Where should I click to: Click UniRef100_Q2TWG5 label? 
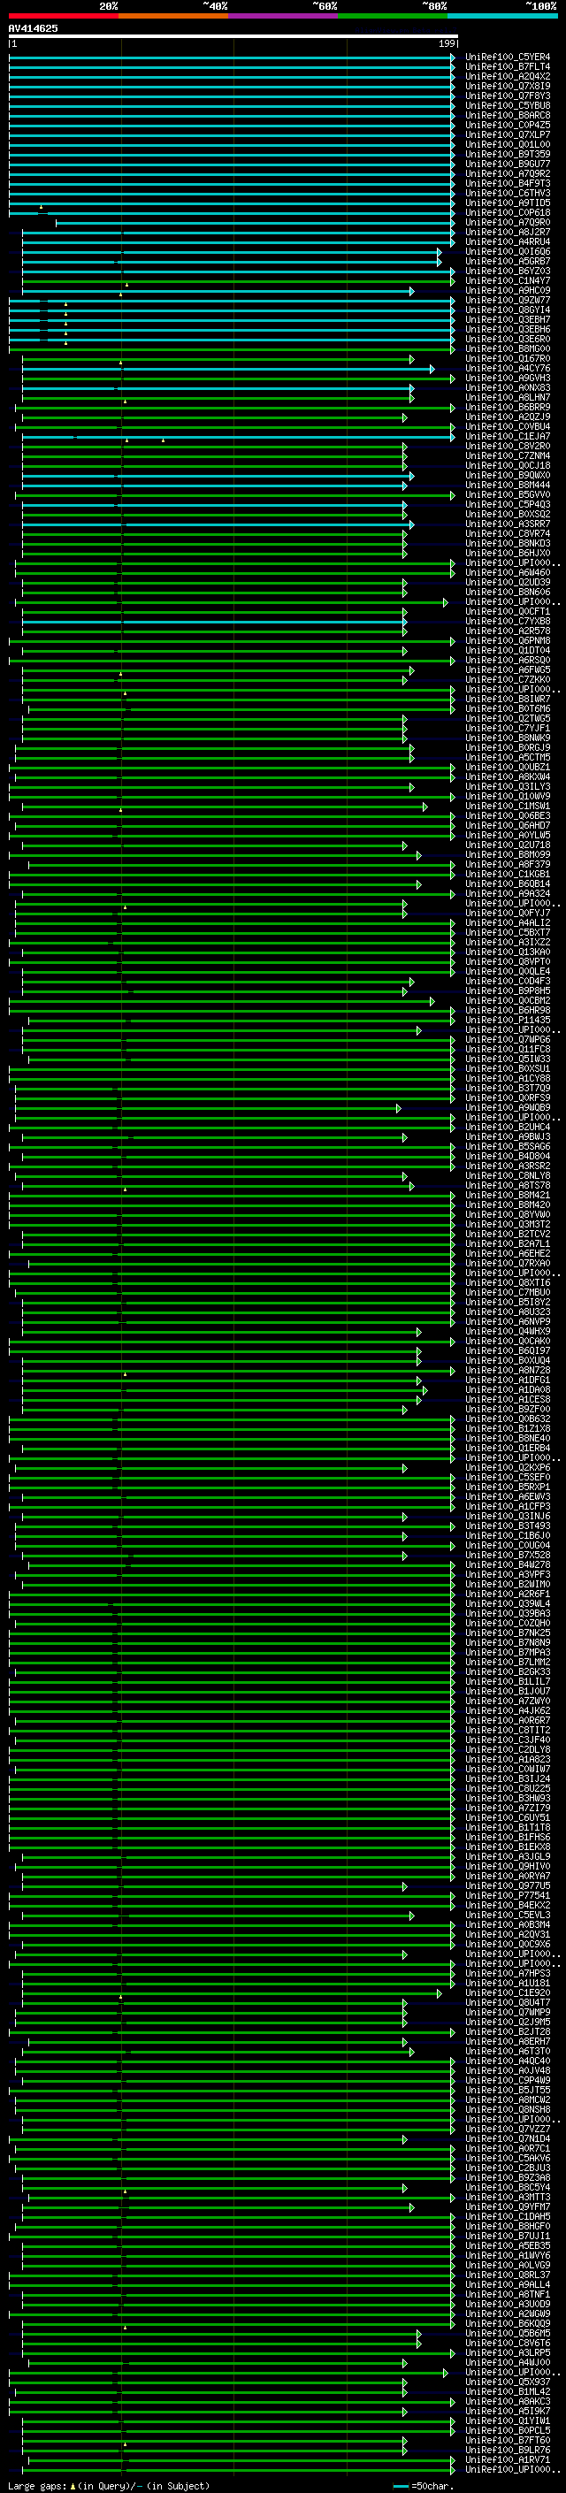pyautogui.click(x=507, y=718)
